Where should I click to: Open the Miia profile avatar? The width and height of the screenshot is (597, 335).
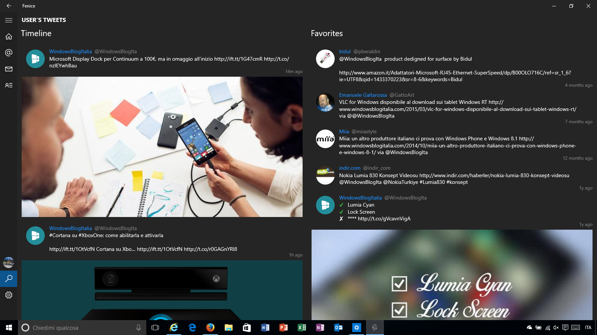tap(325, 139)
